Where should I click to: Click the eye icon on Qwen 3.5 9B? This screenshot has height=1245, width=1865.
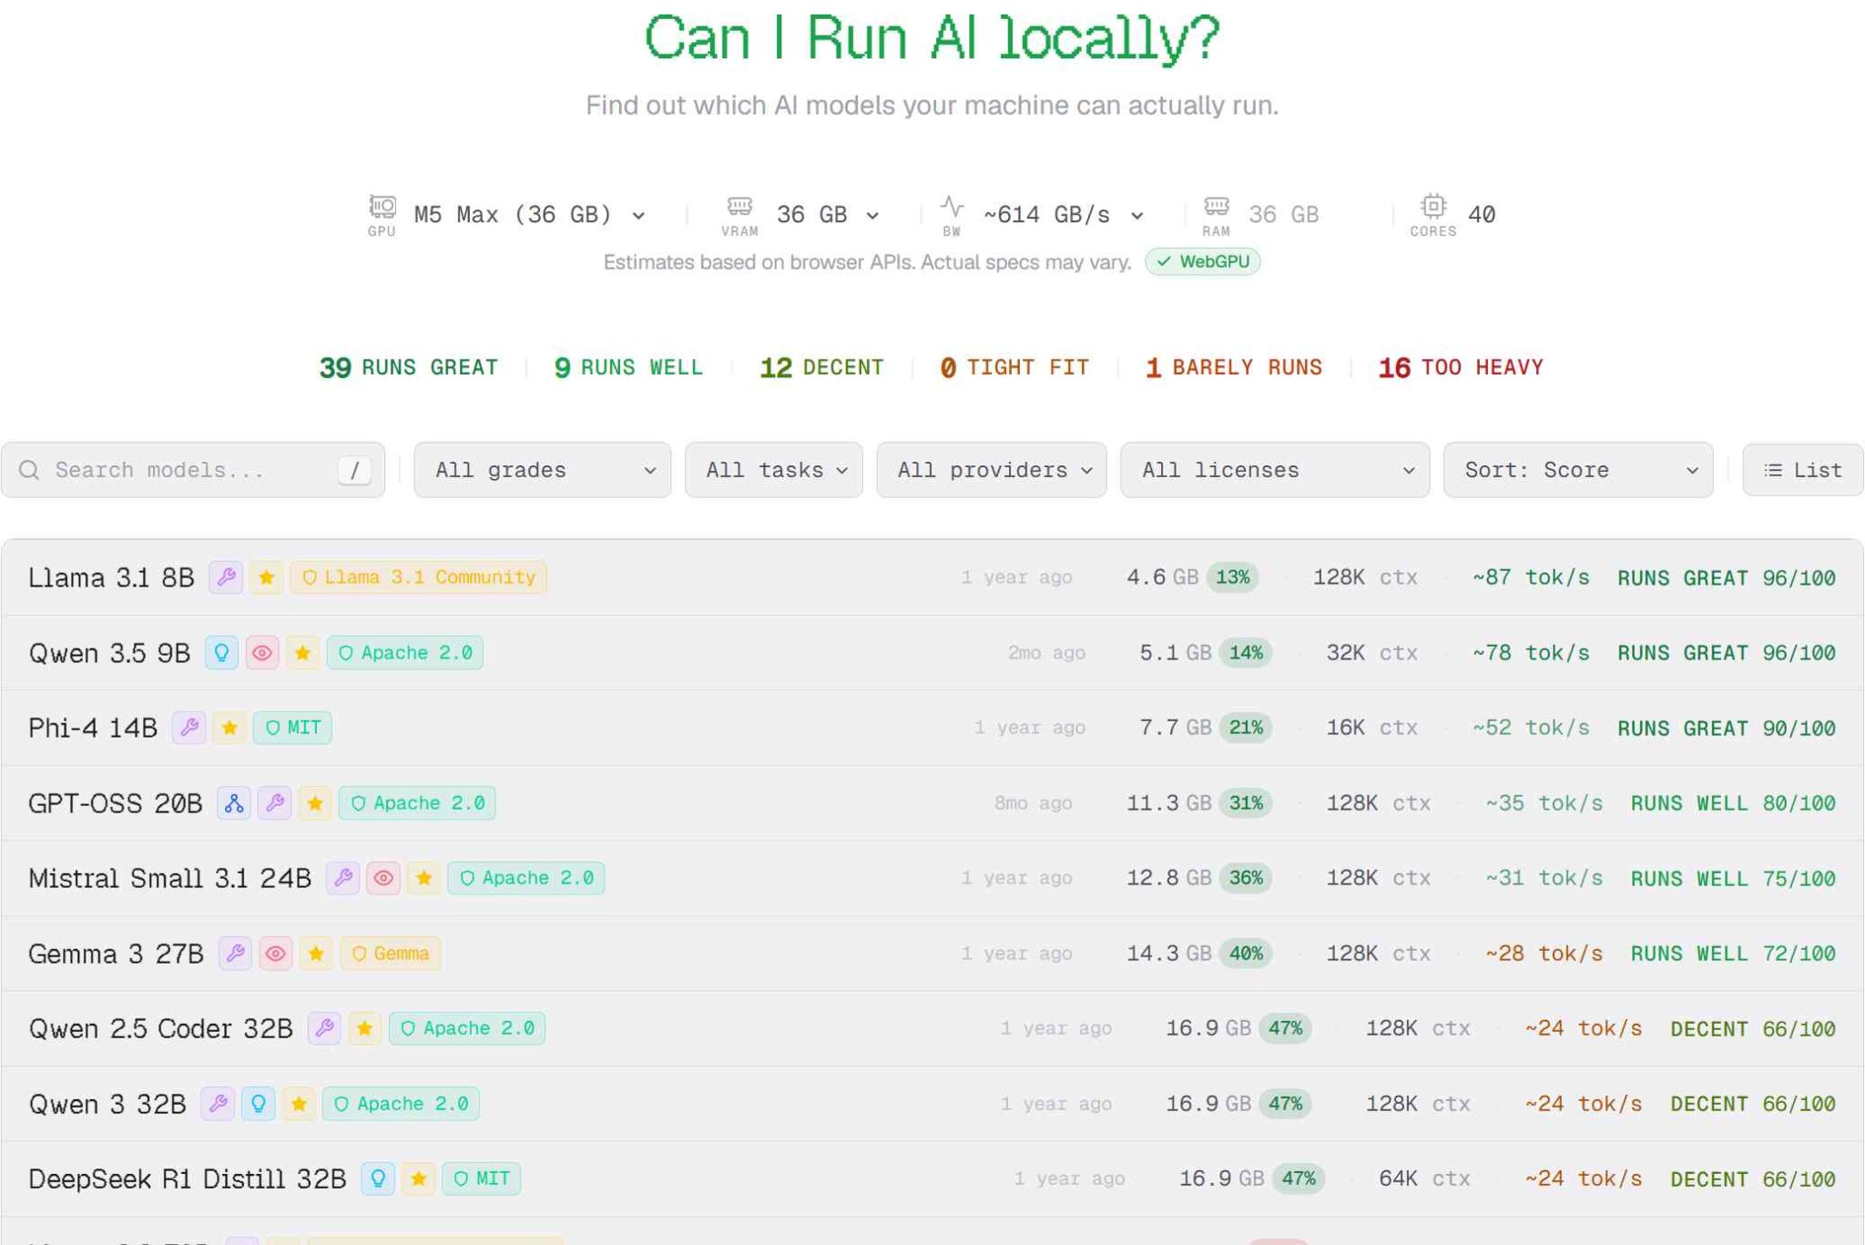[x=262, y=653]
